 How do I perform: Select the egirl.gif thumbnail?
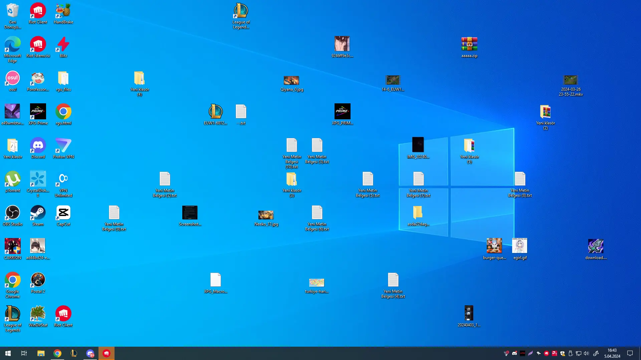[x=520, y=249]
